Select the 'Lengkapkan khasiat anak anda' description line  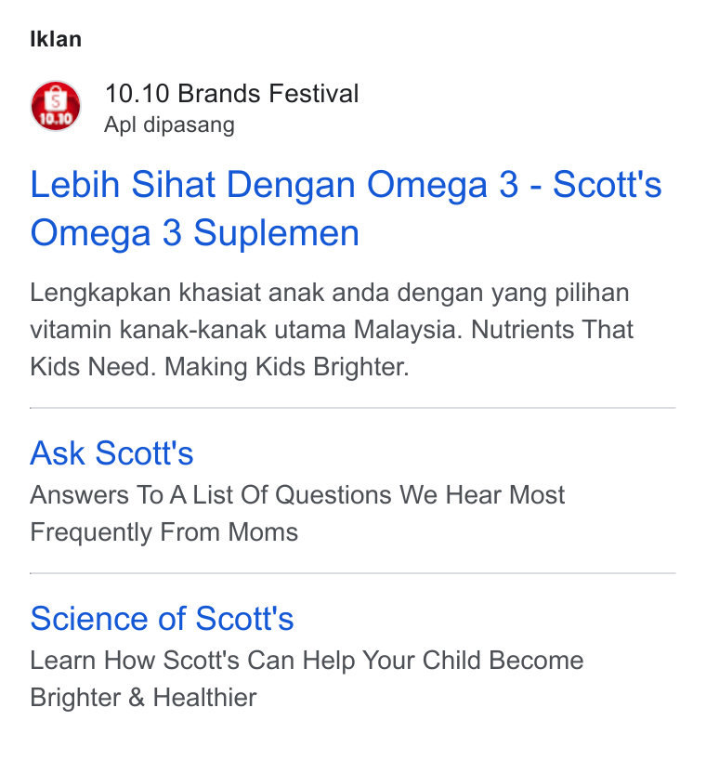[x=330, y=293]
